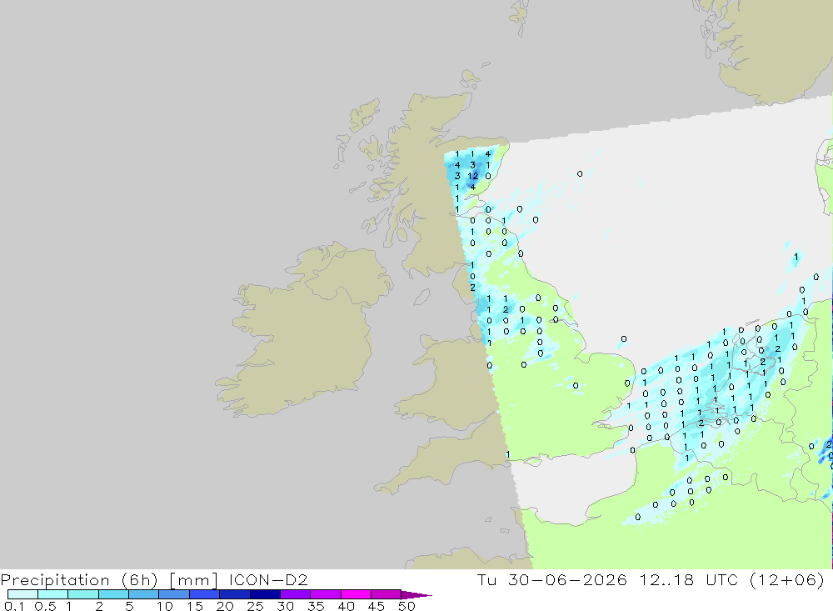Select the legend swatch between 5 and 10
This screenshot has width=833, height=611.
click(x=144, y=594)
